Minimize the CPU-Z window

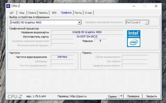[134, 6]
